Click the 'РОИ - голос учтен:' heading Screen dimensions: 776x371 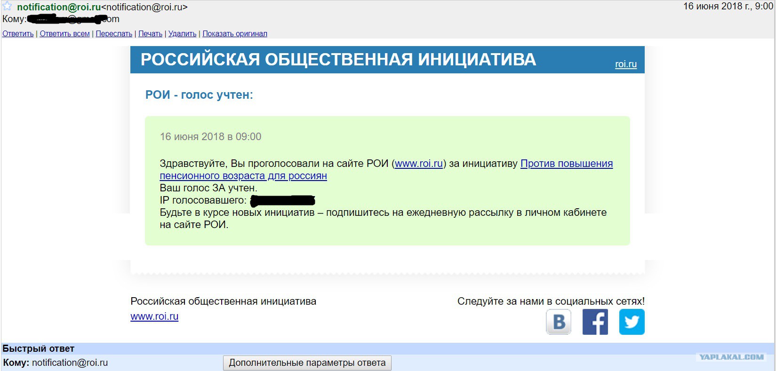199,95
